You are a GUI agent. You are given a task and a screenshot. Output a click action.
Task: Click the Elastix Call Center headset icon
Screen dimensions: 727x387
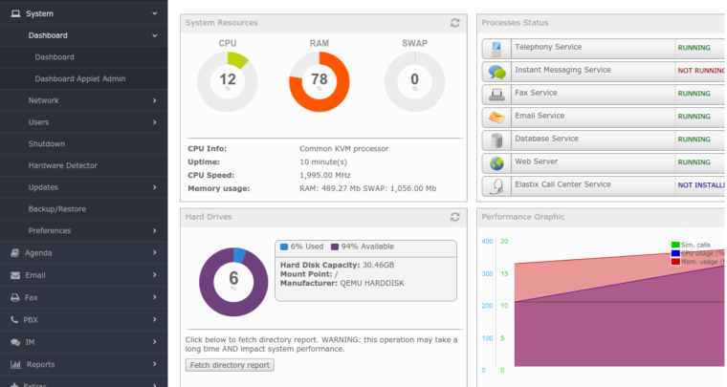pyautogui.click(x=496, y=185)
